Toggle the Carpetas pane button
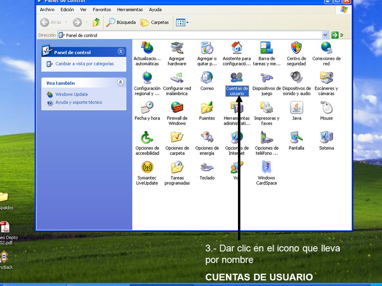 [x=155, y=22]
